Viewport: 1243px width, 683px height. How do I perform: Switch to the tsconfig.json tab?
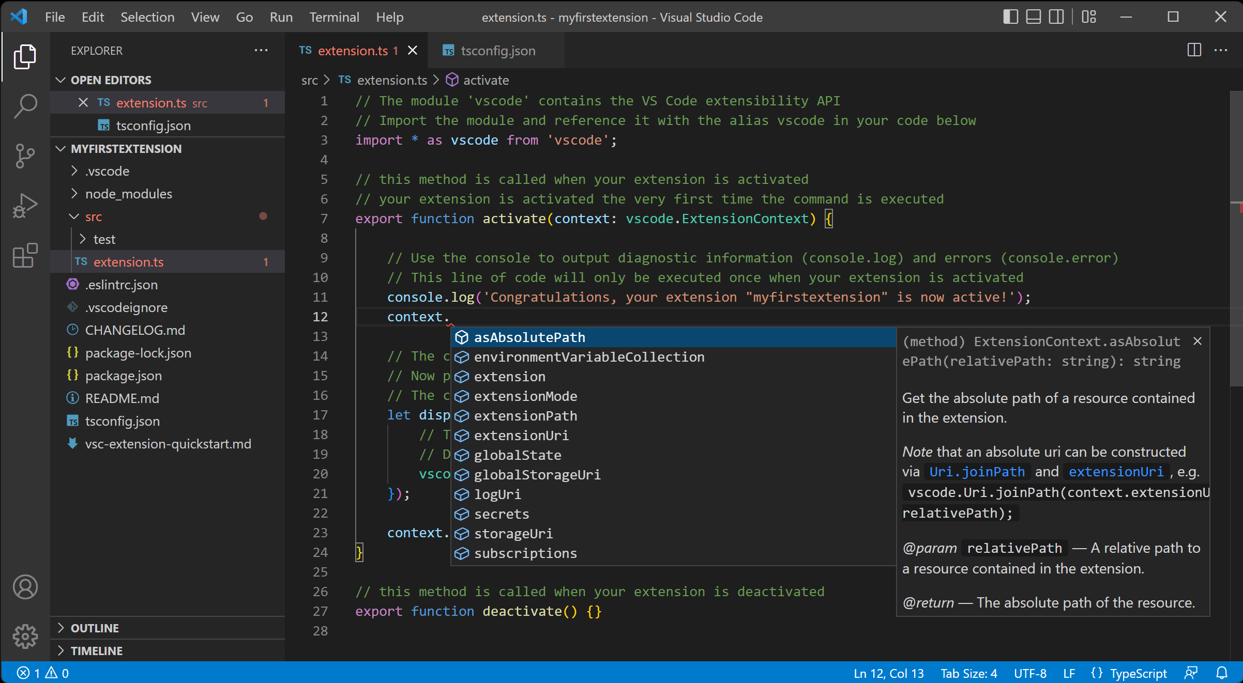[x=496, y=51]
